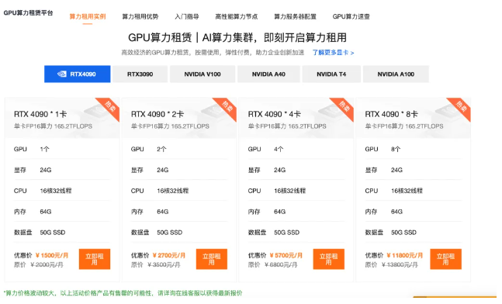Image resolution: width=502 pixels, height=304 pixels.
Task: Click the ¥5700元/月 discounted price
Action: [286, 255]
